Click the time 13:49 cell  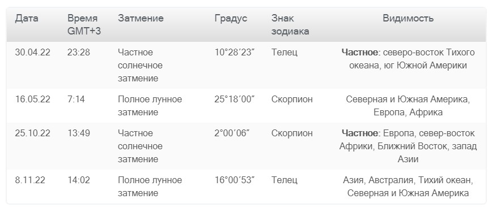coord(79,133)
